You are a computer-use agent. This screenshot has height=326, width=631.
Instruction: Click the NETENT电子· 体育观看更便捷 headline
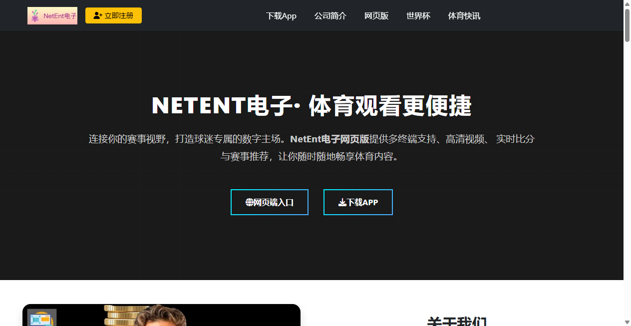[x=312, y=106]
